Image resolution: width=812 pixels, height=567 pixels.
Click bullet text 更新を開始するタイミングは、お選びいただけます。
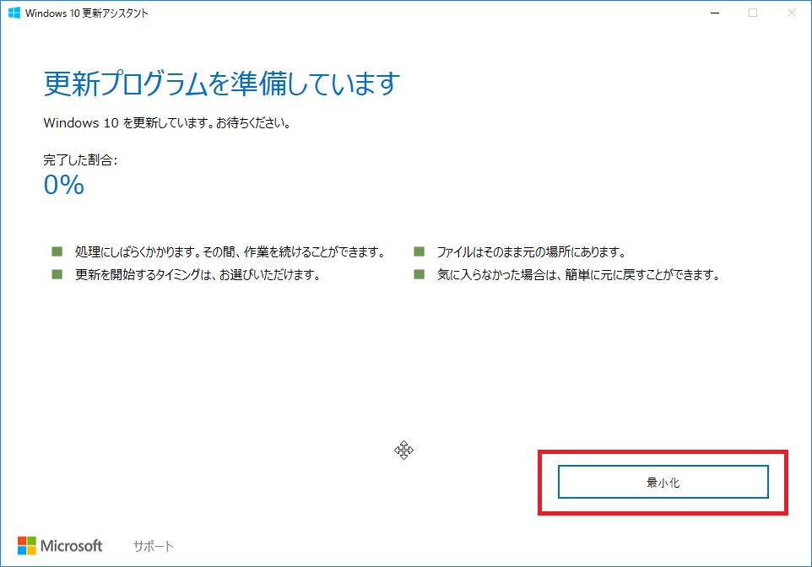tap(198, 275)
